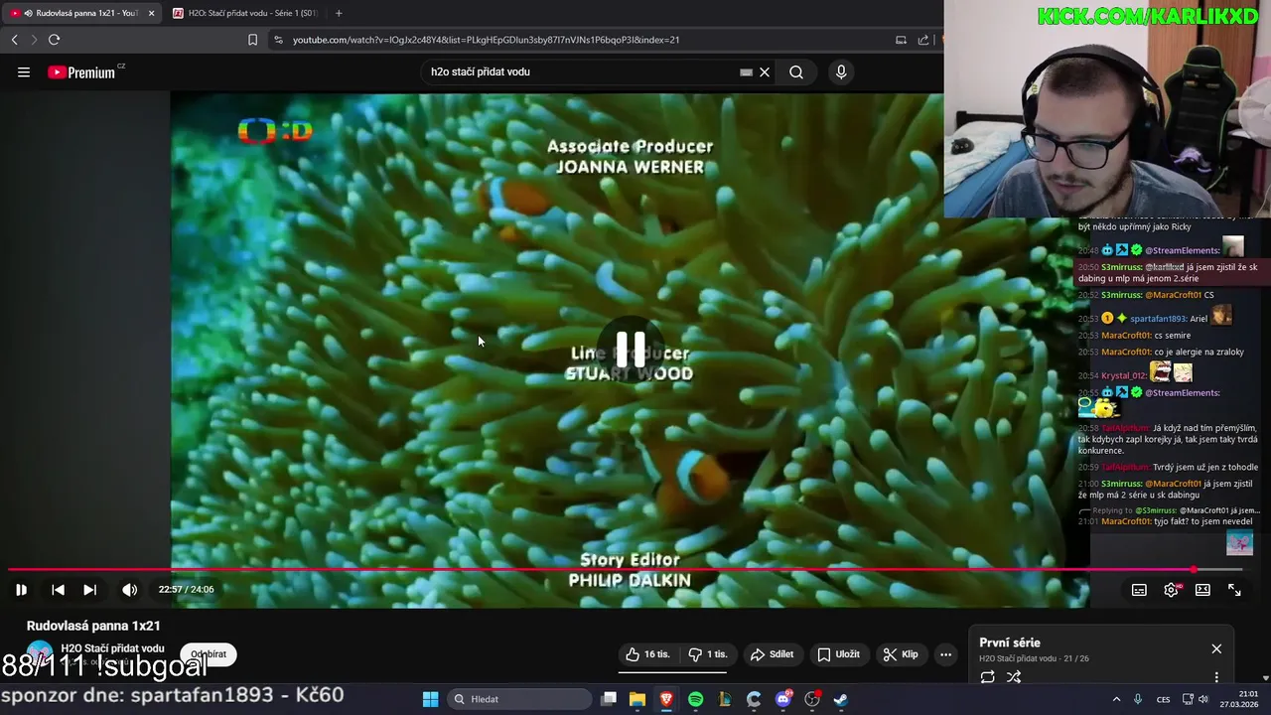The height and width of the screenshot is (715, 1271).
Task: Open the YouTube hamburger guide menu
Action: click(x=24, y=71)
